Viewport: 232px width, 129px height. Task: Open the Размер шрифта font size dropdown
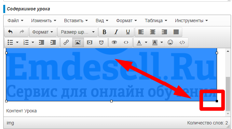point(77,32)
